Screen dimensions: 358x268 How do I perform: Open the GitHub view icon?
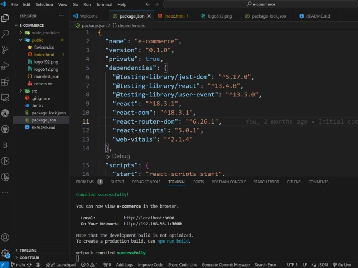(x=5, y=129)
